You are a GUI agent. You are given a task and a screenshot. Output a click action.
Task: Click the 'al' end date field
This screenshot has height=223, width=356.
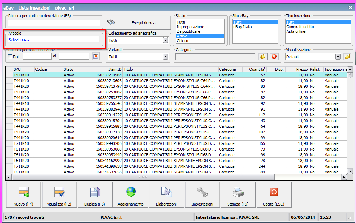74,56
